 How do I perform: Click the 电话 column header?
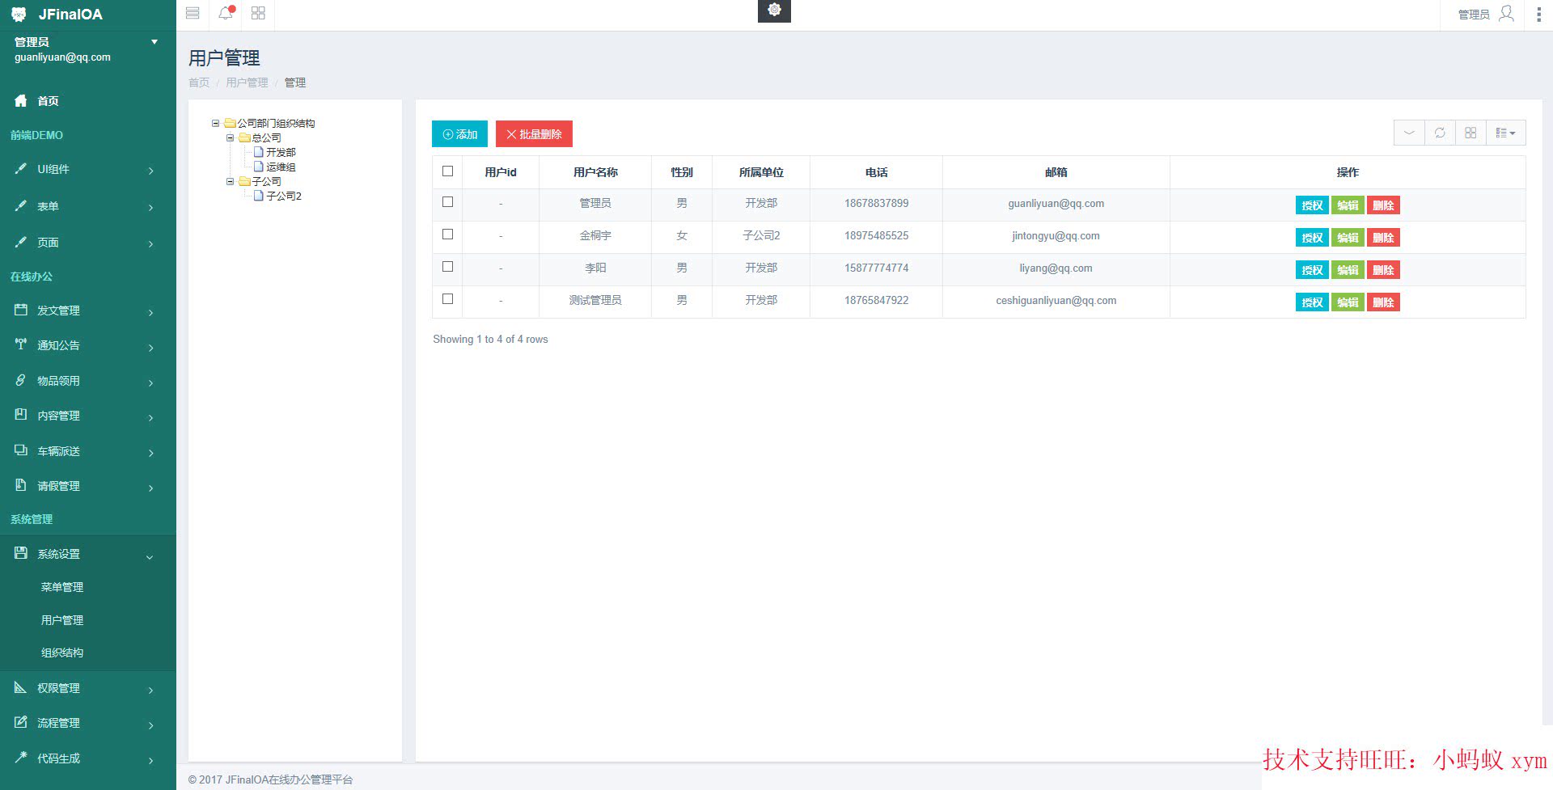[876, 172]
